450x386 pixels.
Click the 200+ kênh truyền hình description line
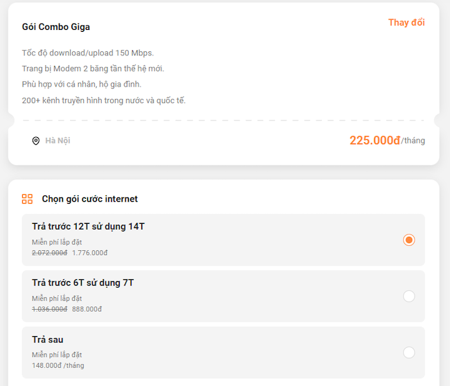tap(104, 100)
